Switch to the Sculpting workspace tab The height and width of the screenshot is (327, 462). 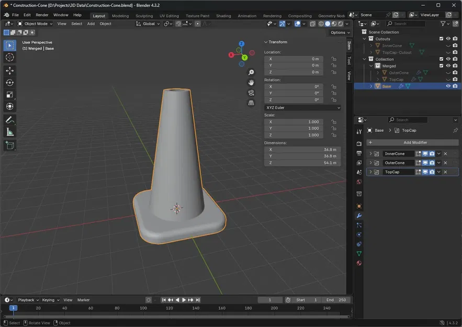[x=144, y=16]
